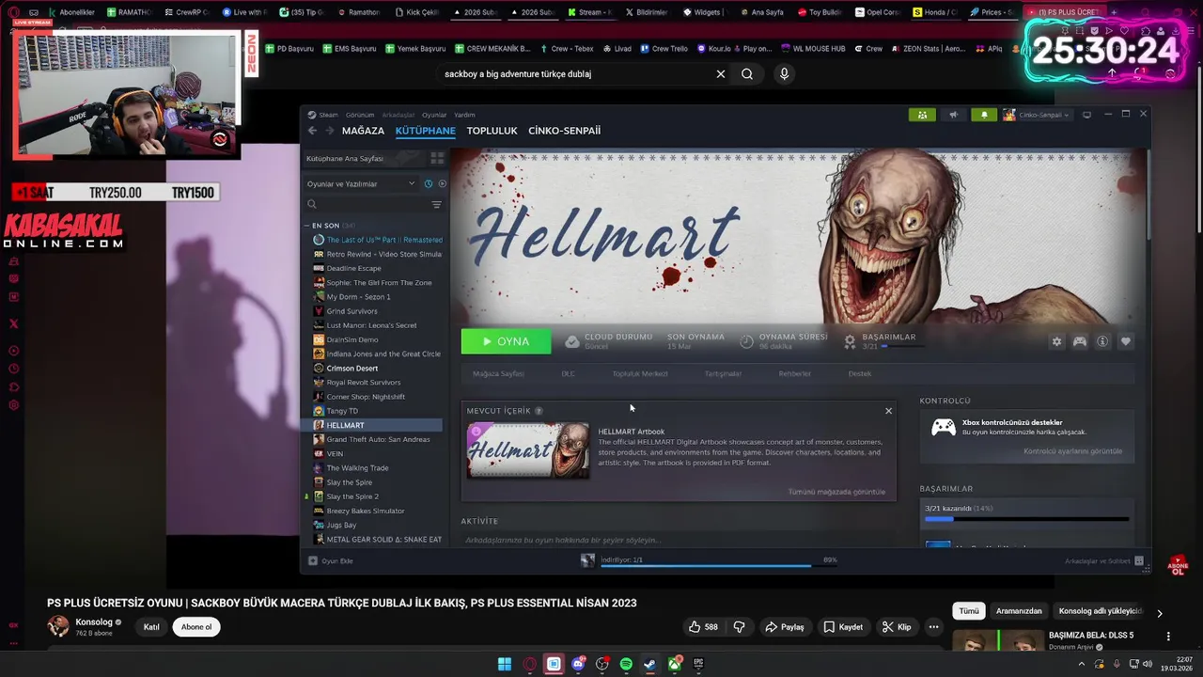The height and width of the screenshot is (677, 1203).
Task: Open Yardım menu
Action: click(464, 115)
